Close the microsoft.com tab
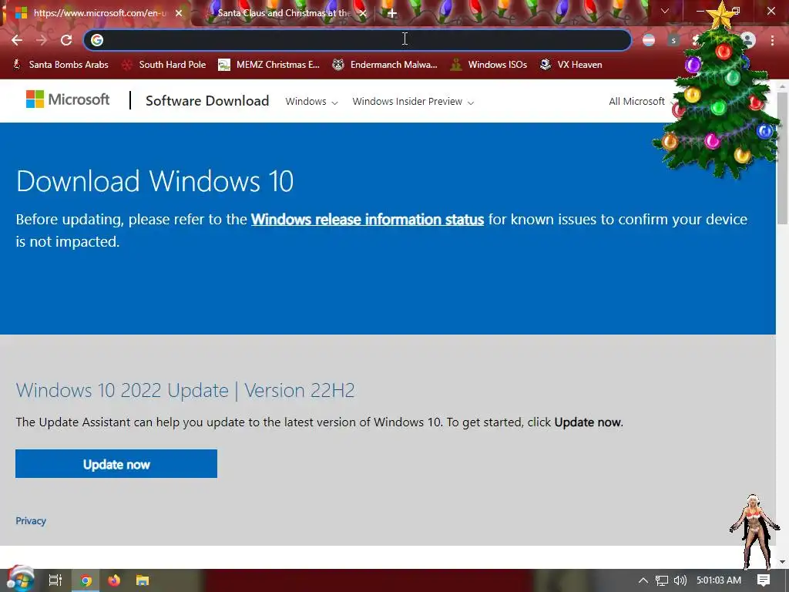 [x=179, y=13]
